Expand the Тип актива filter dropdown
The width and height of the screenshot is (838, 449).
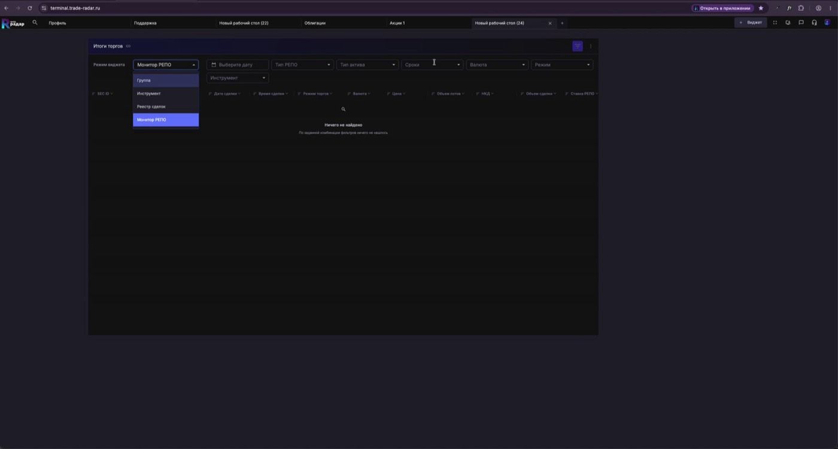[x=368, y=65]
